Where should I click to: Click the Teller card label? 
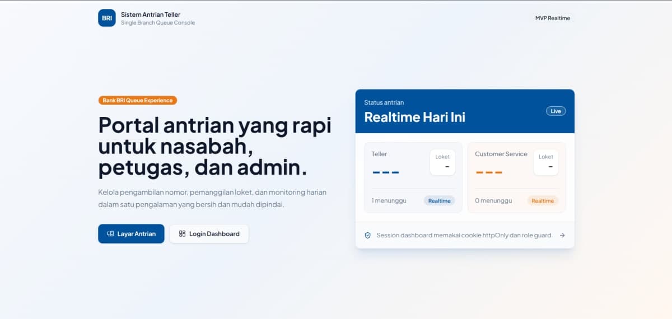click(379, 154)
